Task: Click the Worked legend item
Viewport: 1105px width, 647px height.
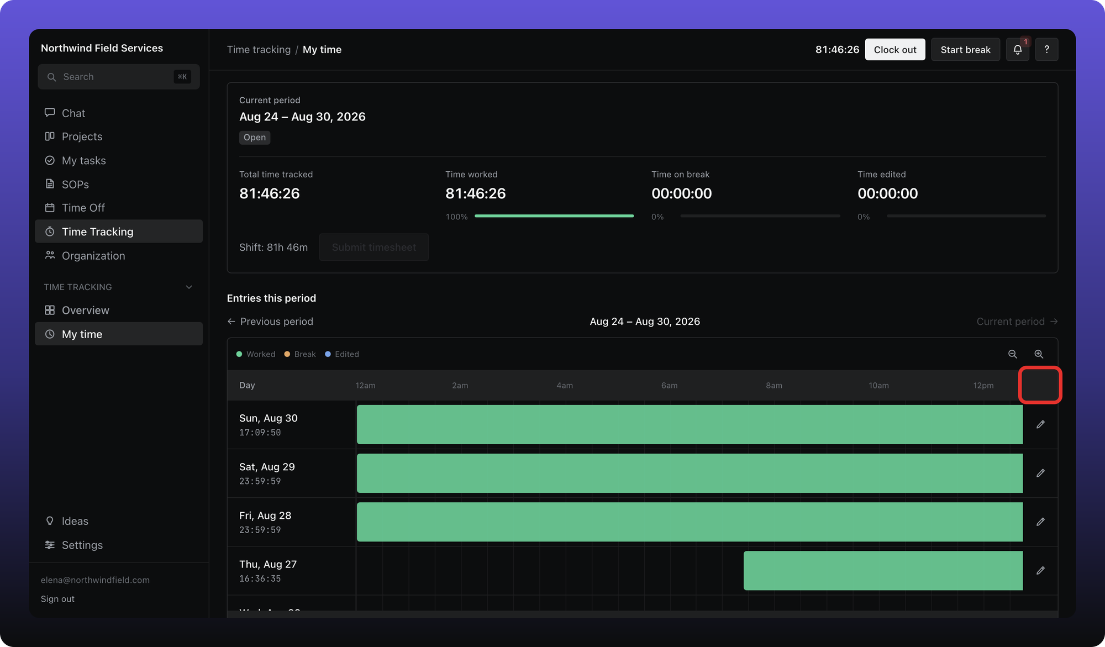Action: click(256, 354)
